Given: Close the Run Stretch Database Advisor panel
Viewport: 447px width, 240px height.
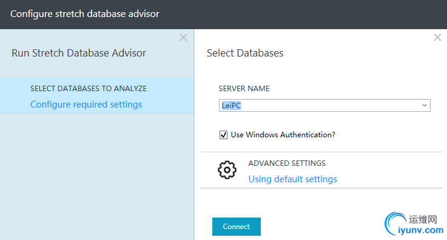Looking at the screenshot, I should tap(183, 38).
